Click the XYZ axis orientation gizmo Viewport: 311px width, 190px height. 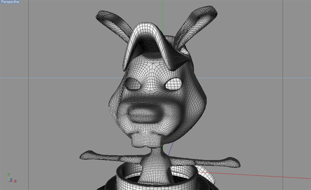click(12, 178)
